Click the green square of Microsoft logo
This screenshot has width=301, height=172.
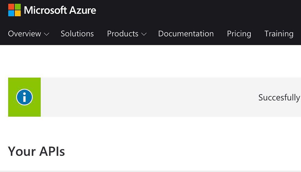pos(18,7)
